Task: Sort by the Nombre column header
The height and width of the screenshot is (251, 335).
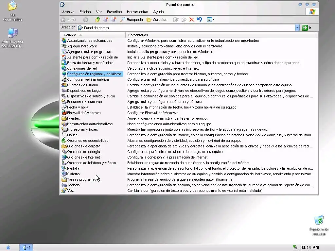Action: [93, 35]
